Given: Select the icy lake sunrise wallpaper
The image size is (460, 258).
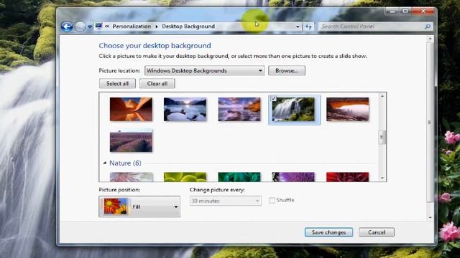Looking at the screenshot, I should pos(185,109).
